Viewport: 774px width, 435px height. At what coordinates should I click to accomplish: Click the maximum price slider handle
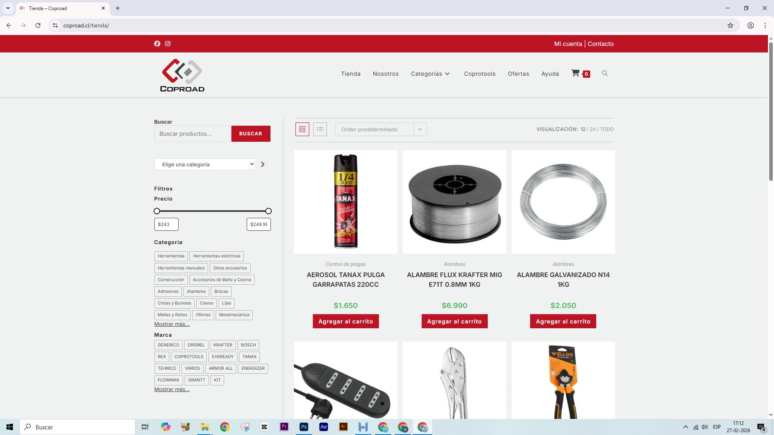point(268,211)
